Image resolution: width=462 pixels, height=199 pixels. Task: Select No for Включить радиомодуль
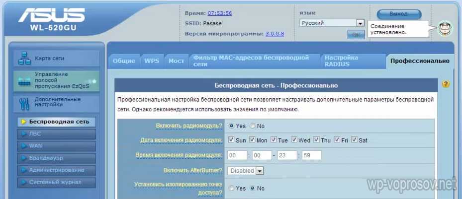[252, 126]
